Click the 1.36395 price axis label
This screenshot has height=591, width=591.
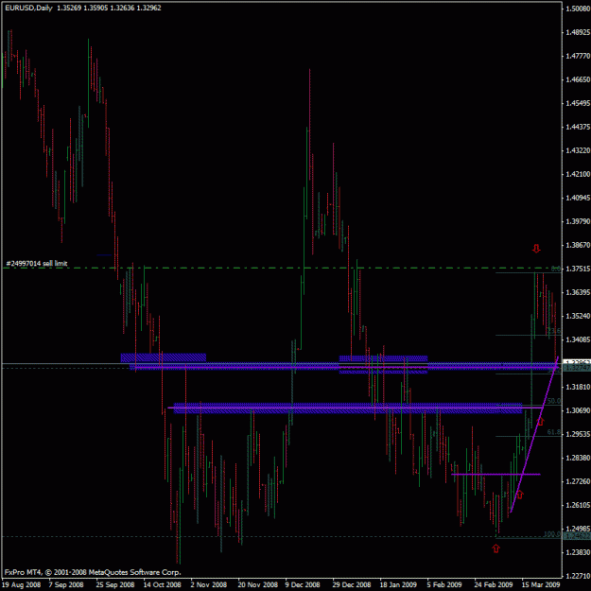578,292
